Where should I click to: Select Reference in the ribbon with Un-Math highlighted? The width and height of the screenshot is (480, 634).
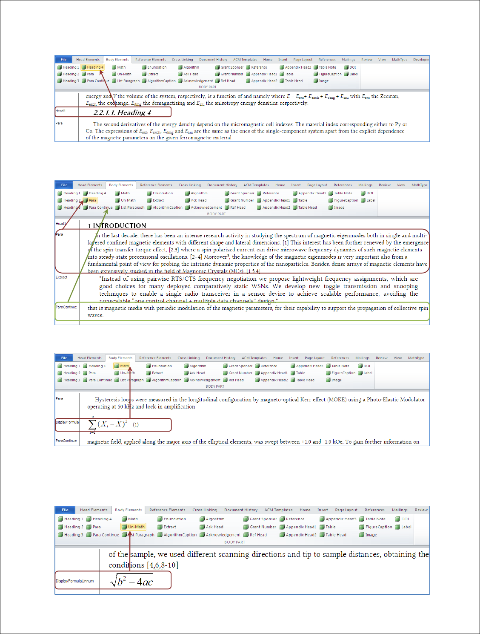click(292, 519)
